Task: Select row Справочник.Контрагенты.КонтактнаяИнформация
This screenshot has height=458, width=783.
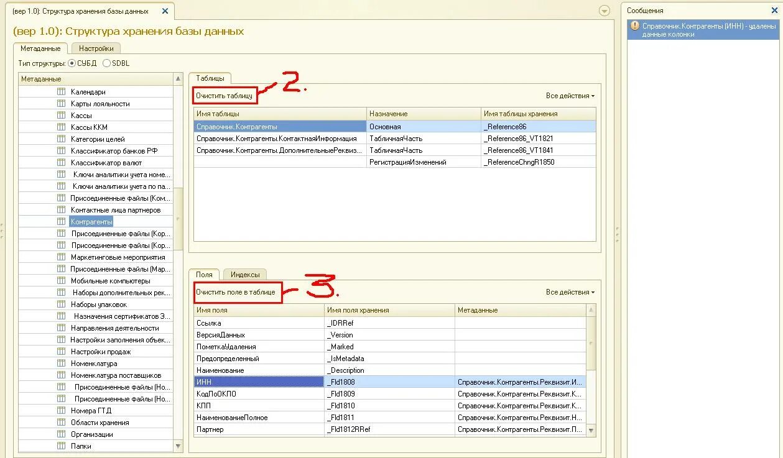Action: click(395, 139)
